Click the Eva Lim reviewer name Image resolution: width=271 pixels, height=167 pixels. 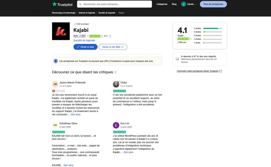click(125, 123)
